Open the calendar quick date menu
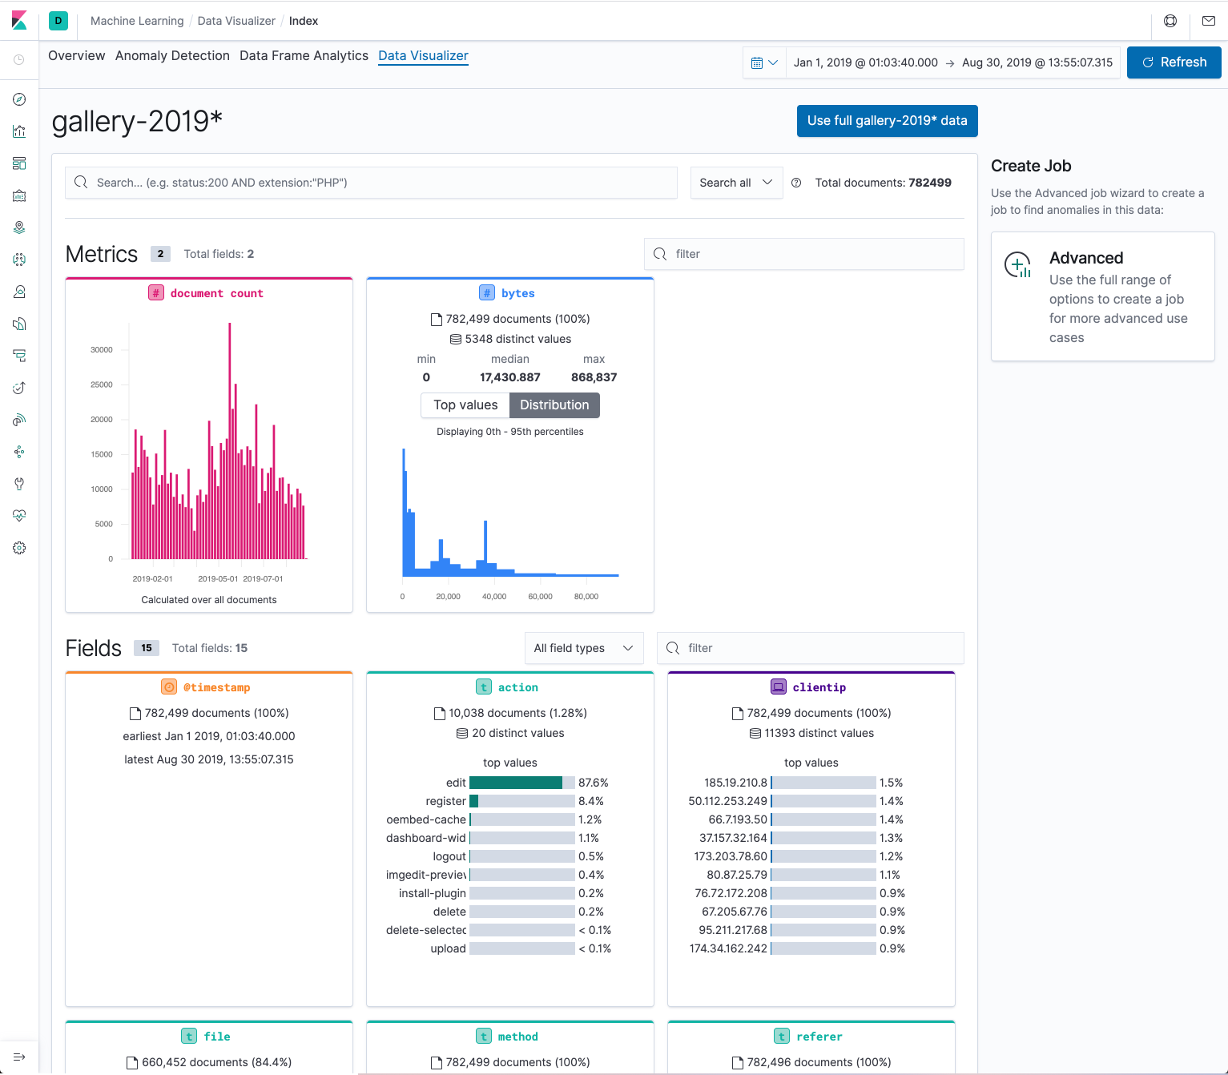 (764, 62)
